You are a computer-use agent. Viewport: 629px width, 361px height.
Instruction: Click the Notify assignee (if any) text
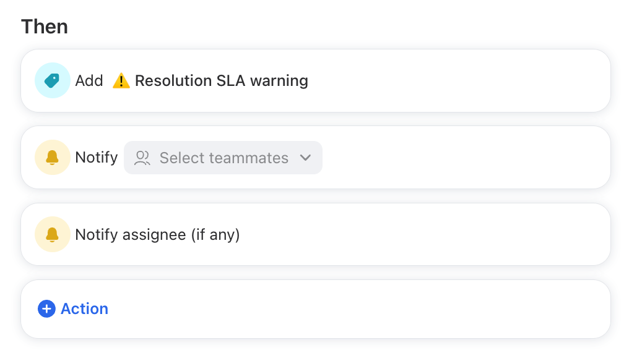point(157,235)
